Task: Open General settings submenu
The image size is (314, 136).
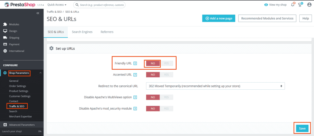Action: click(x=13, y=81)
